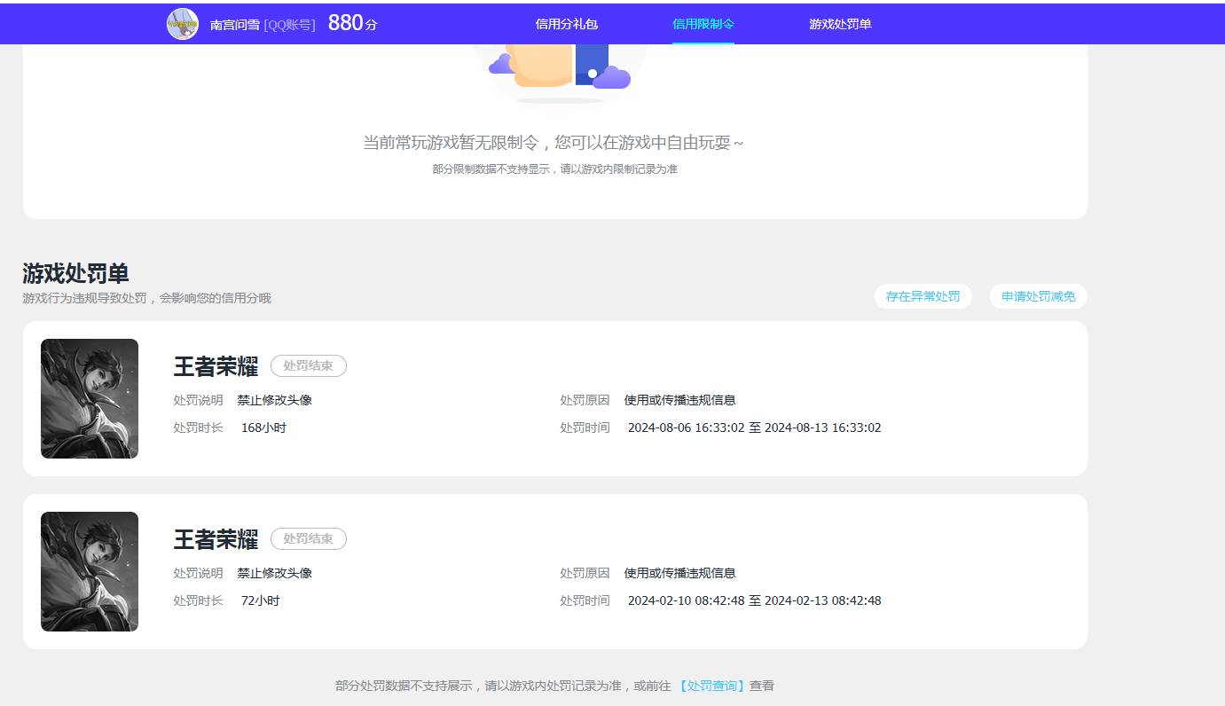Select the first 王者荣耀 penalty record title
Screen dimensions: 1225x706
[x=215, y=365]
